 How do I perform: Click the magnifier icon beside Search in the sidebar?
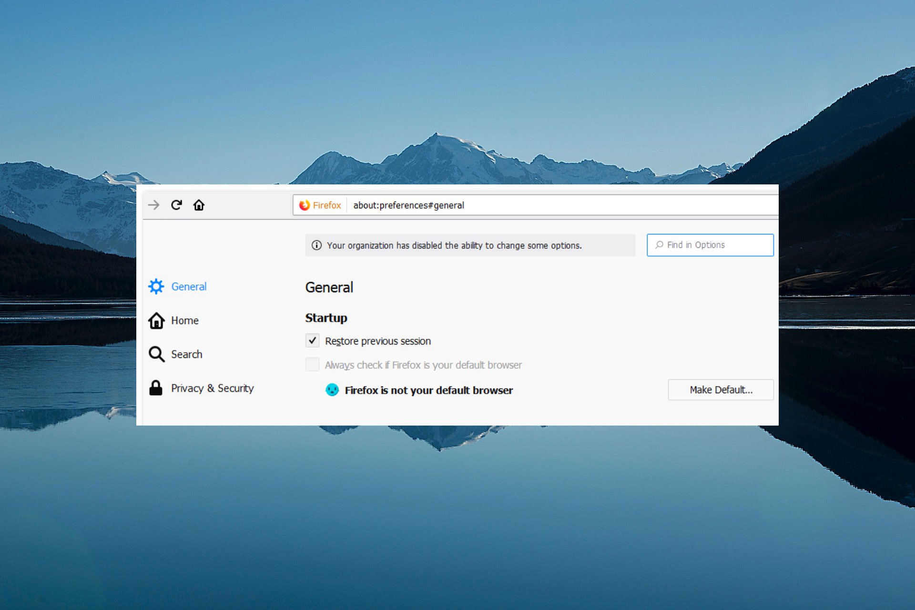[x=156, y=355]
